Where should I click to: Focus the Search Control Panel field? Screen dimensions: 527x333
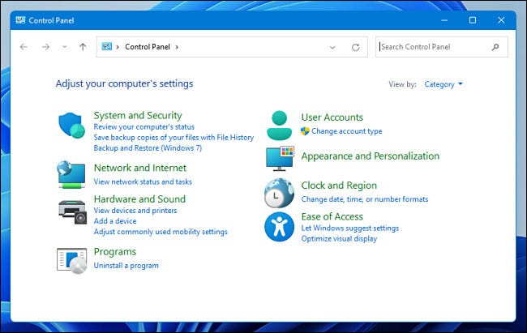point(434,47)
